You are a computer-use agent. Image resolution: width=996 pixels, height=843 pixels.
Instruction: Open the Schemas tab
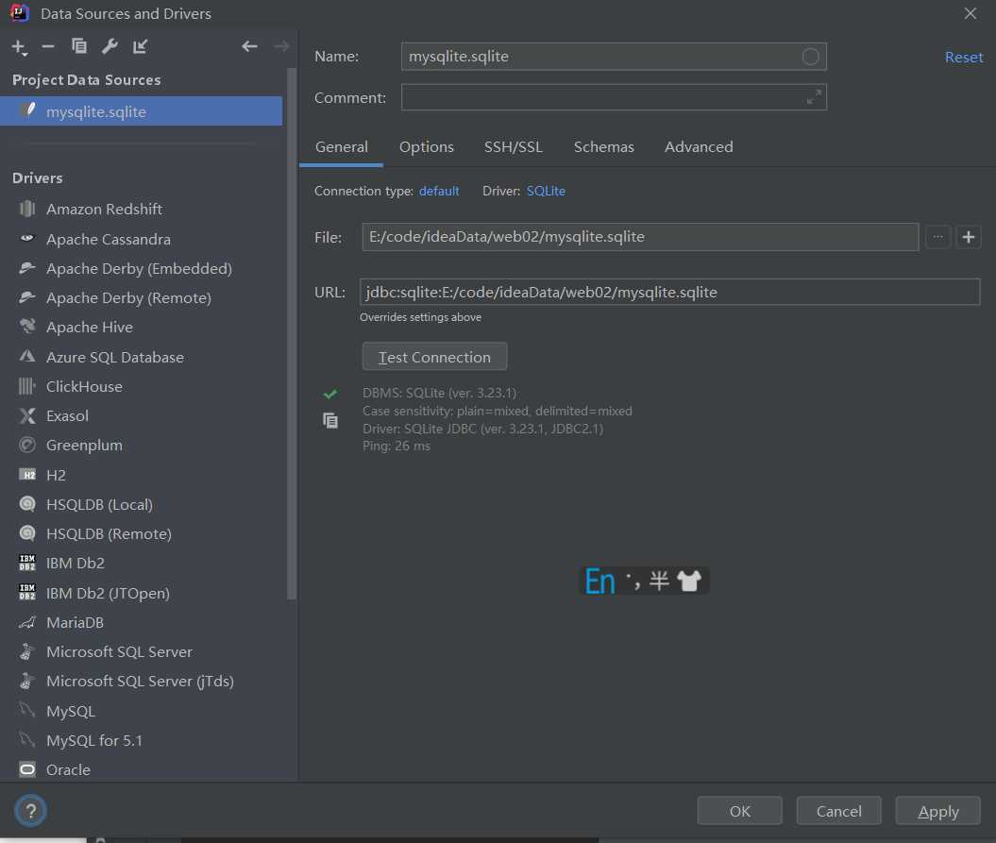pyautogui.click(x=603, y=146)
